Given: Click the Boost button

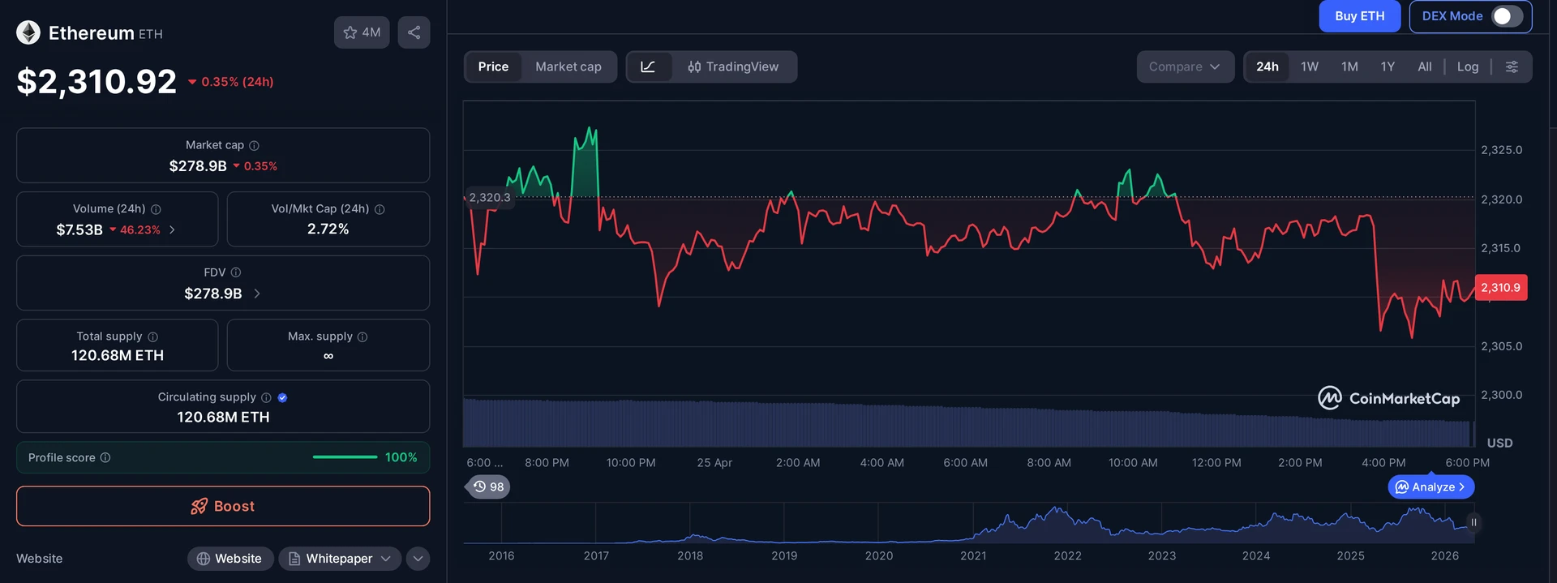Looking at the screenshot, I should 223,506.
